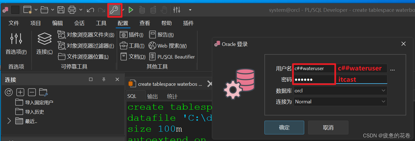Close the 连接 panel
The image size is (415, 141).
[x=117, y=79]
